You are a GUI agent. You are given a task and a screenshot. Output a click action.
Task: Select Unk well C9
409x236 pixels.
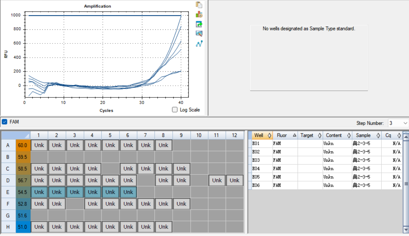181,169
